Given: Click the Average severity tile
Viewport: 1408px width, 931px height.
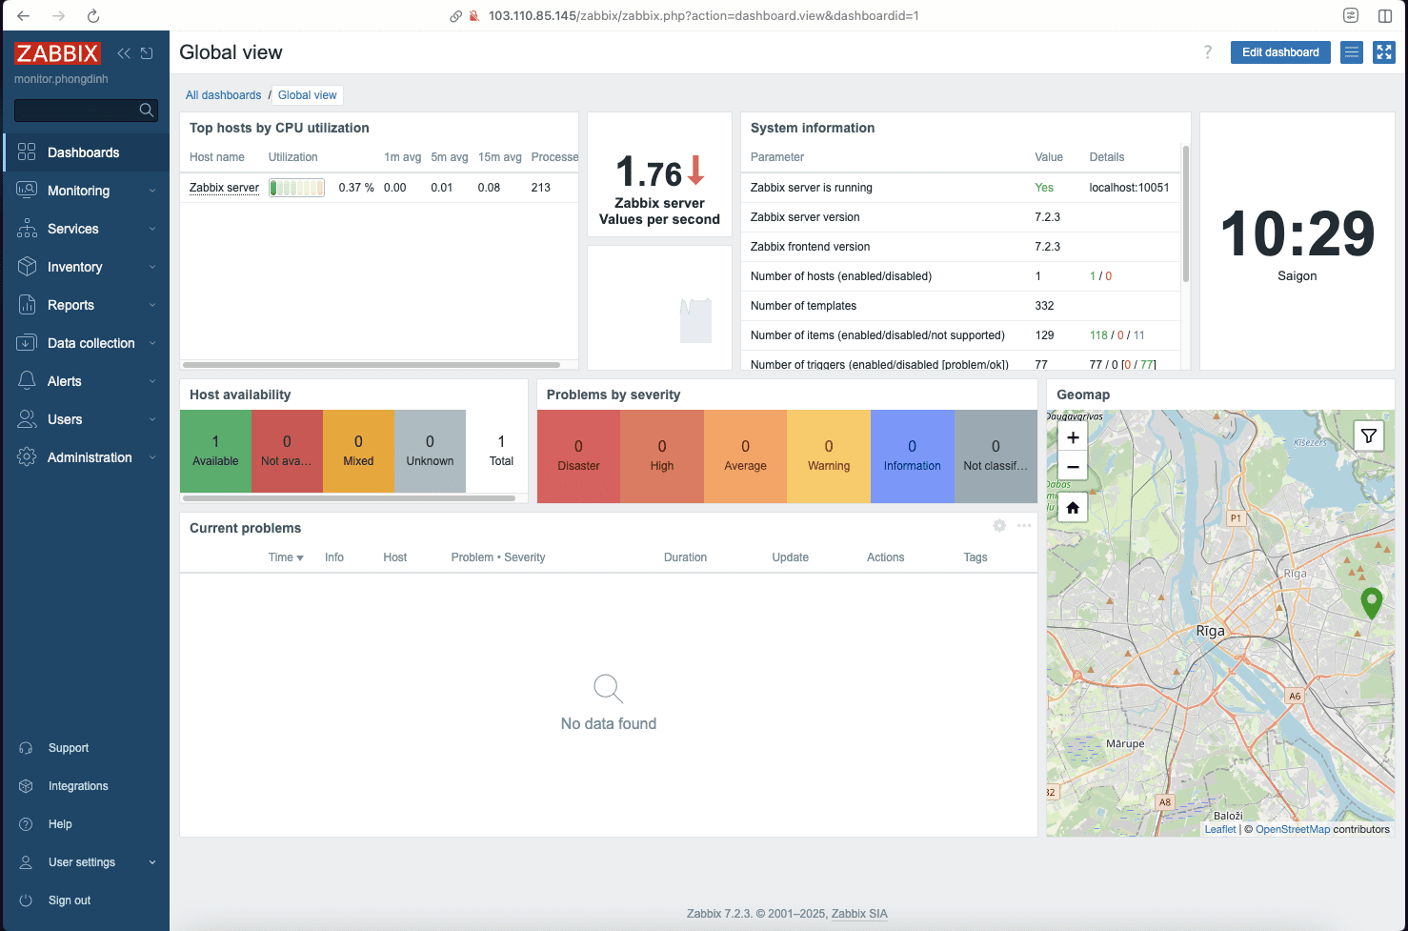Looking at the screenshot, I should (745, 456).
